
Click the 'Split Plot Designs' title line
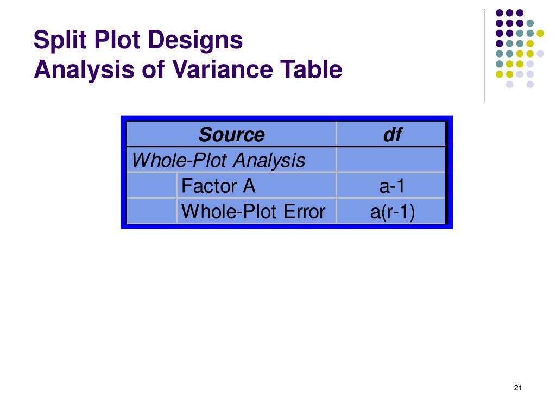click(x=138, y=40)
